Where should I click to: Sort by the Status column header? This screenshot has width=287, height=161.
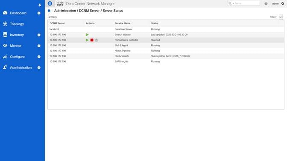[x=155, y=23]
